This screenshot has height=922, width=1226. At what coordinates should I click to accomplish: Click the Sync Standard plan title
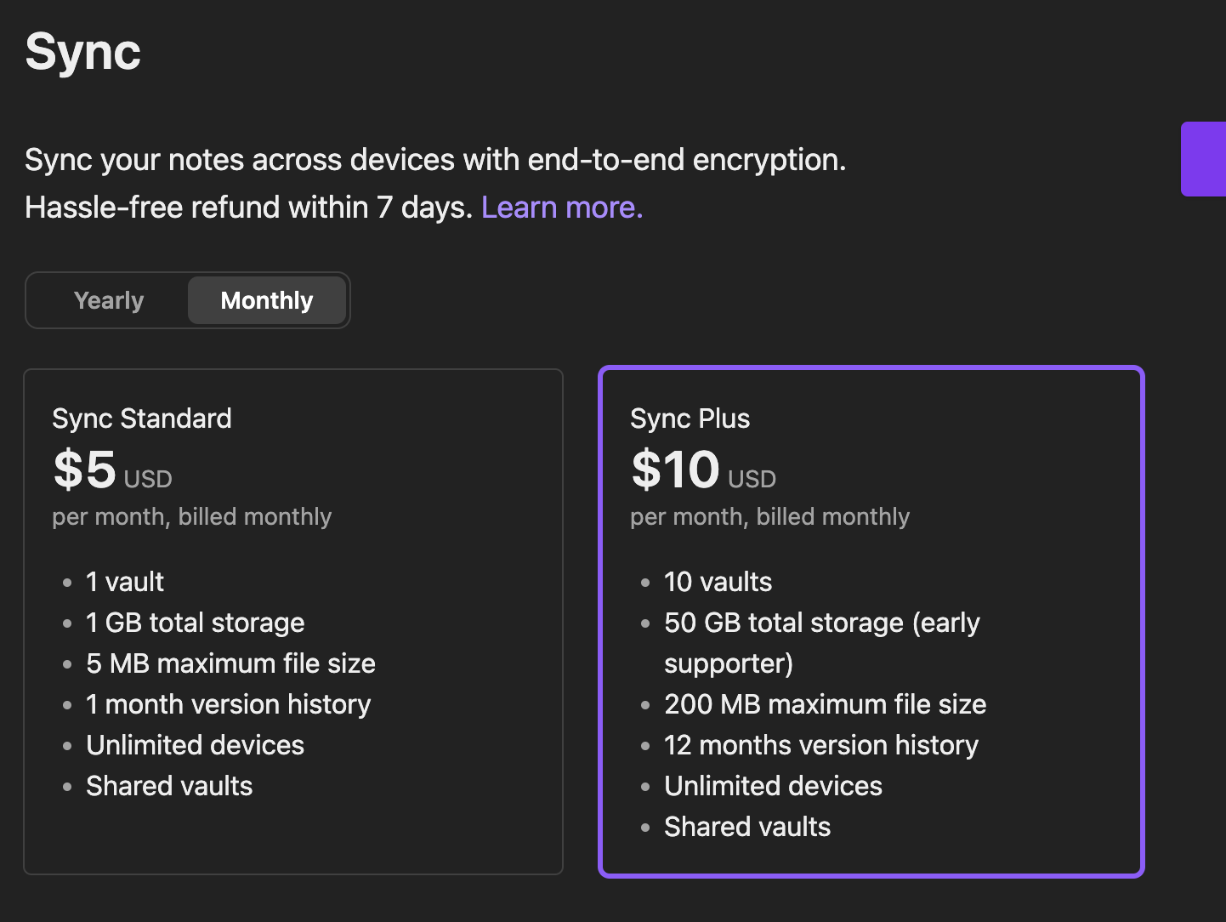pyautogui.click(x=142, y=418)
